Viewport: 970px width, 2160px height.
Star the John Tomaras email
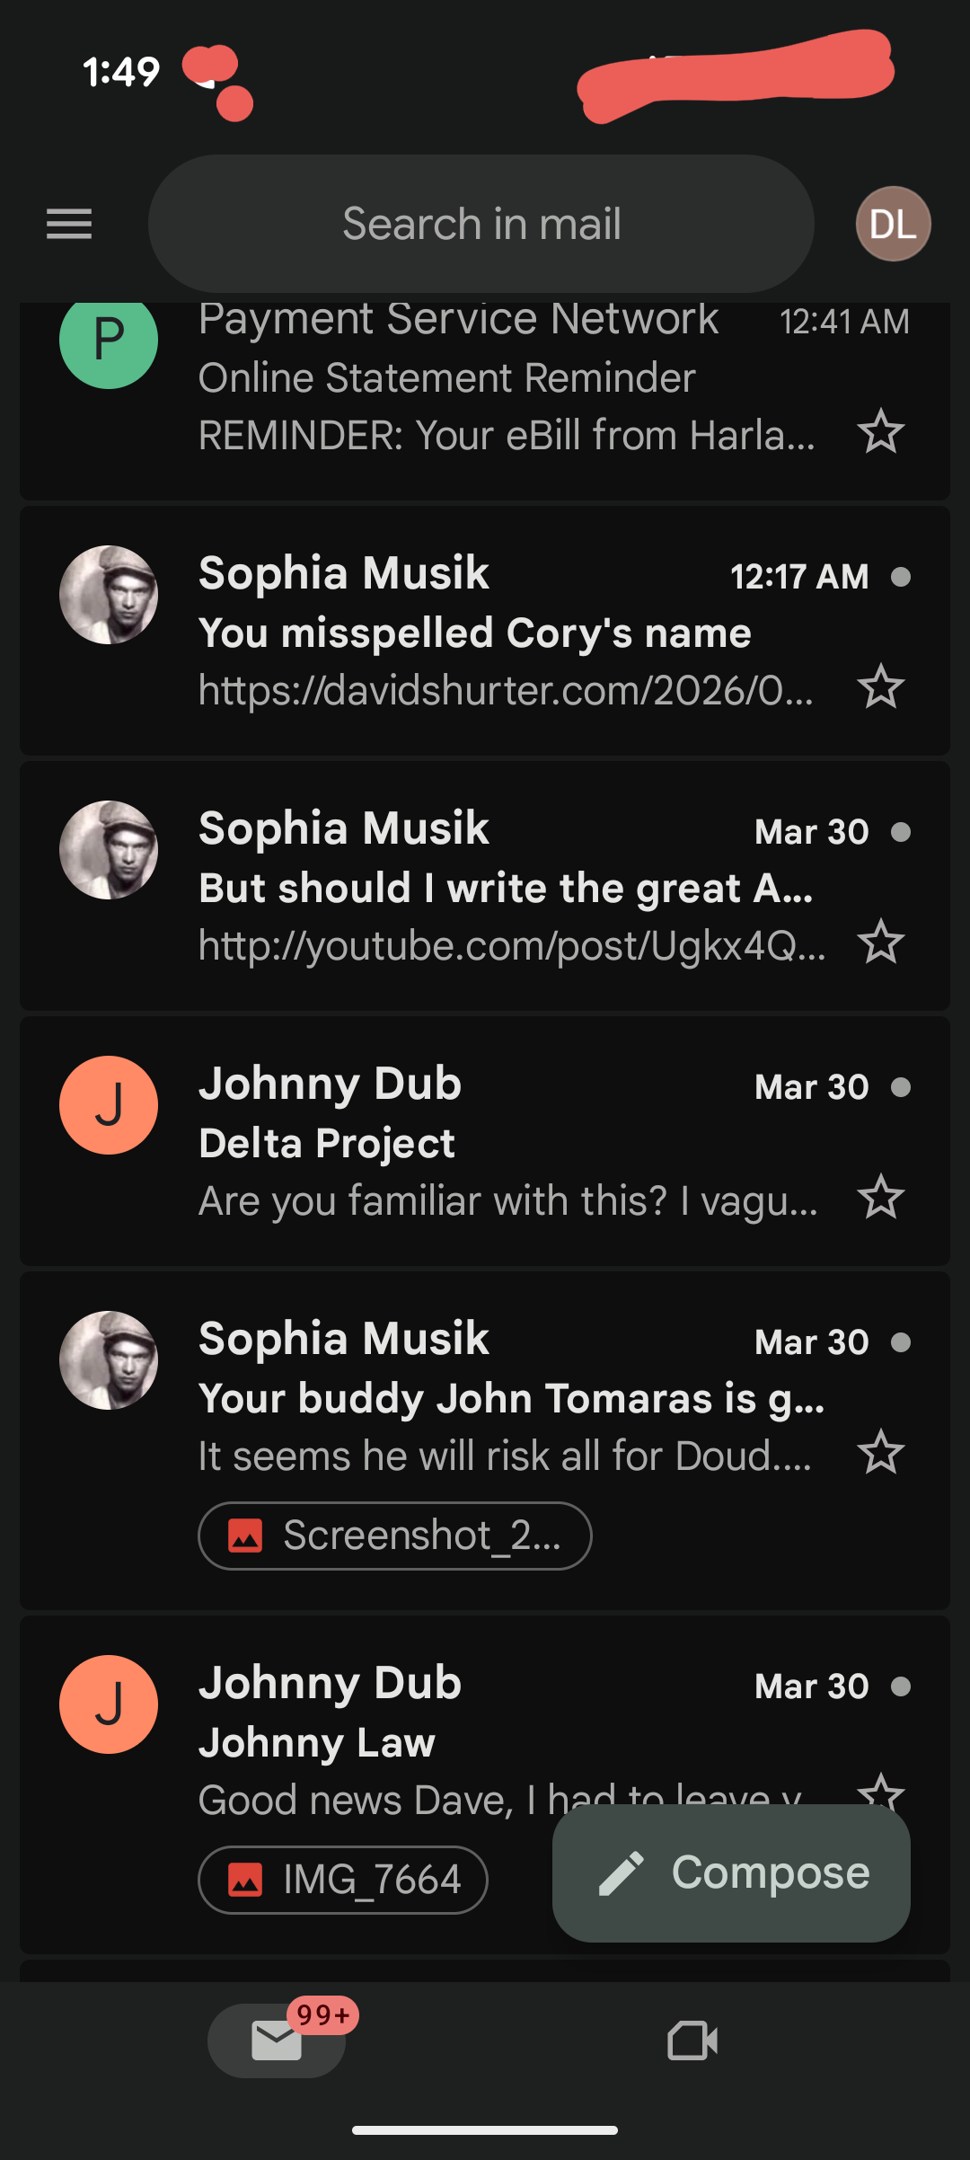pos(880,1453)
